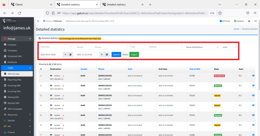Open Firefox application menu icon
Image resolution: width=260 pixels, height=136 pixels.
[255, 13]
